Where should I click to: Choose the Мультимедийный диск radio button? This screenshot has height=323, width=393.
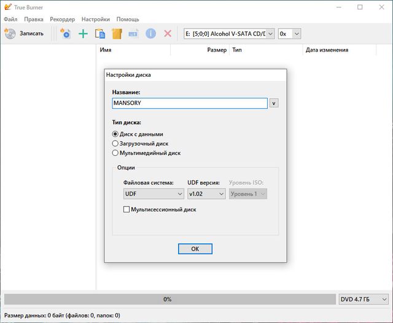[115, 153]
